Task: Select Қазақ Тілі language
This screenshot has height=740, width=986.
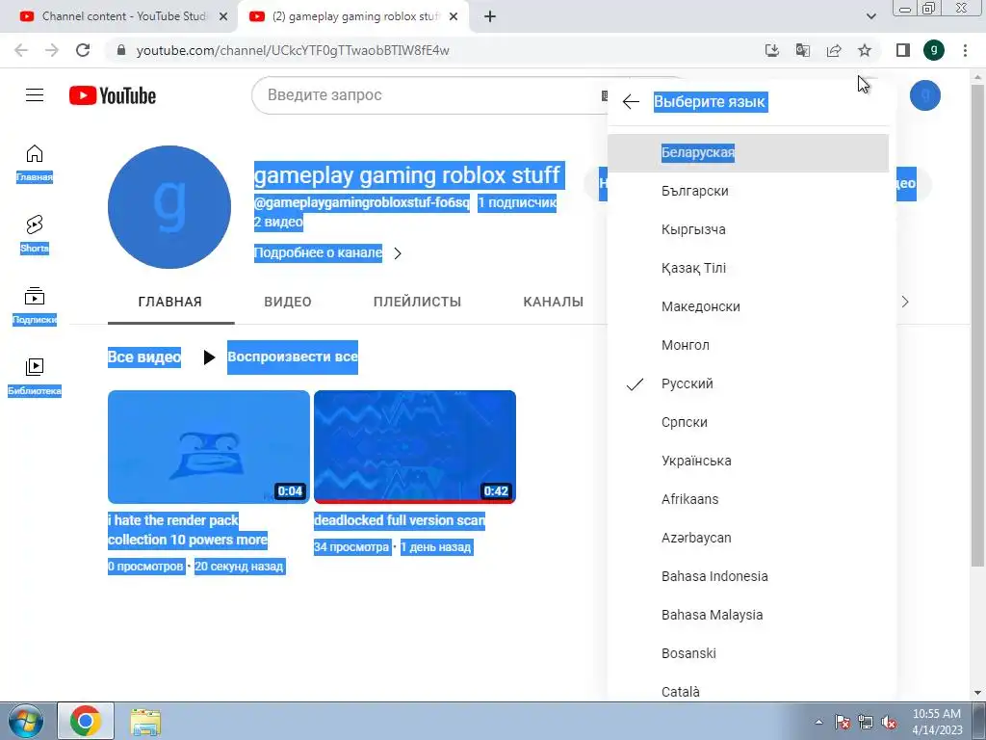Action: 747,268
